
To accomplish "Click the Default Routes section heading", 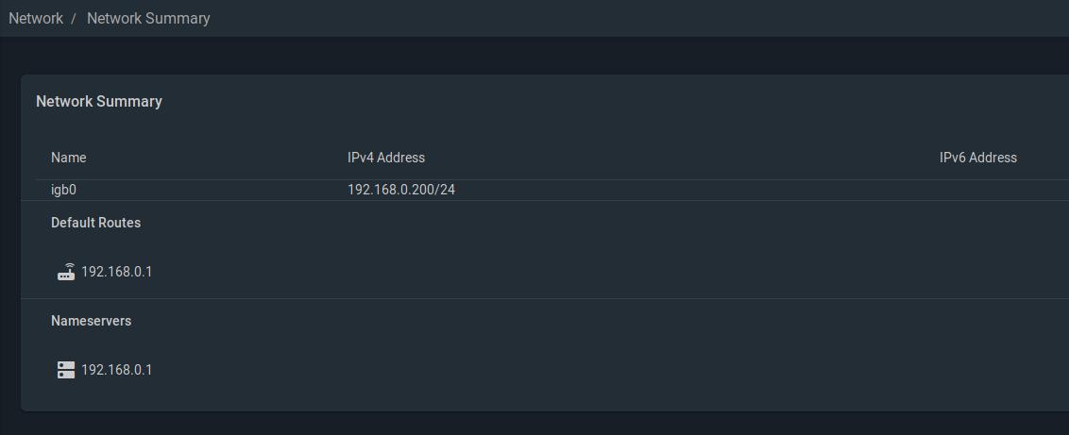I will click(x=95, y=223).
